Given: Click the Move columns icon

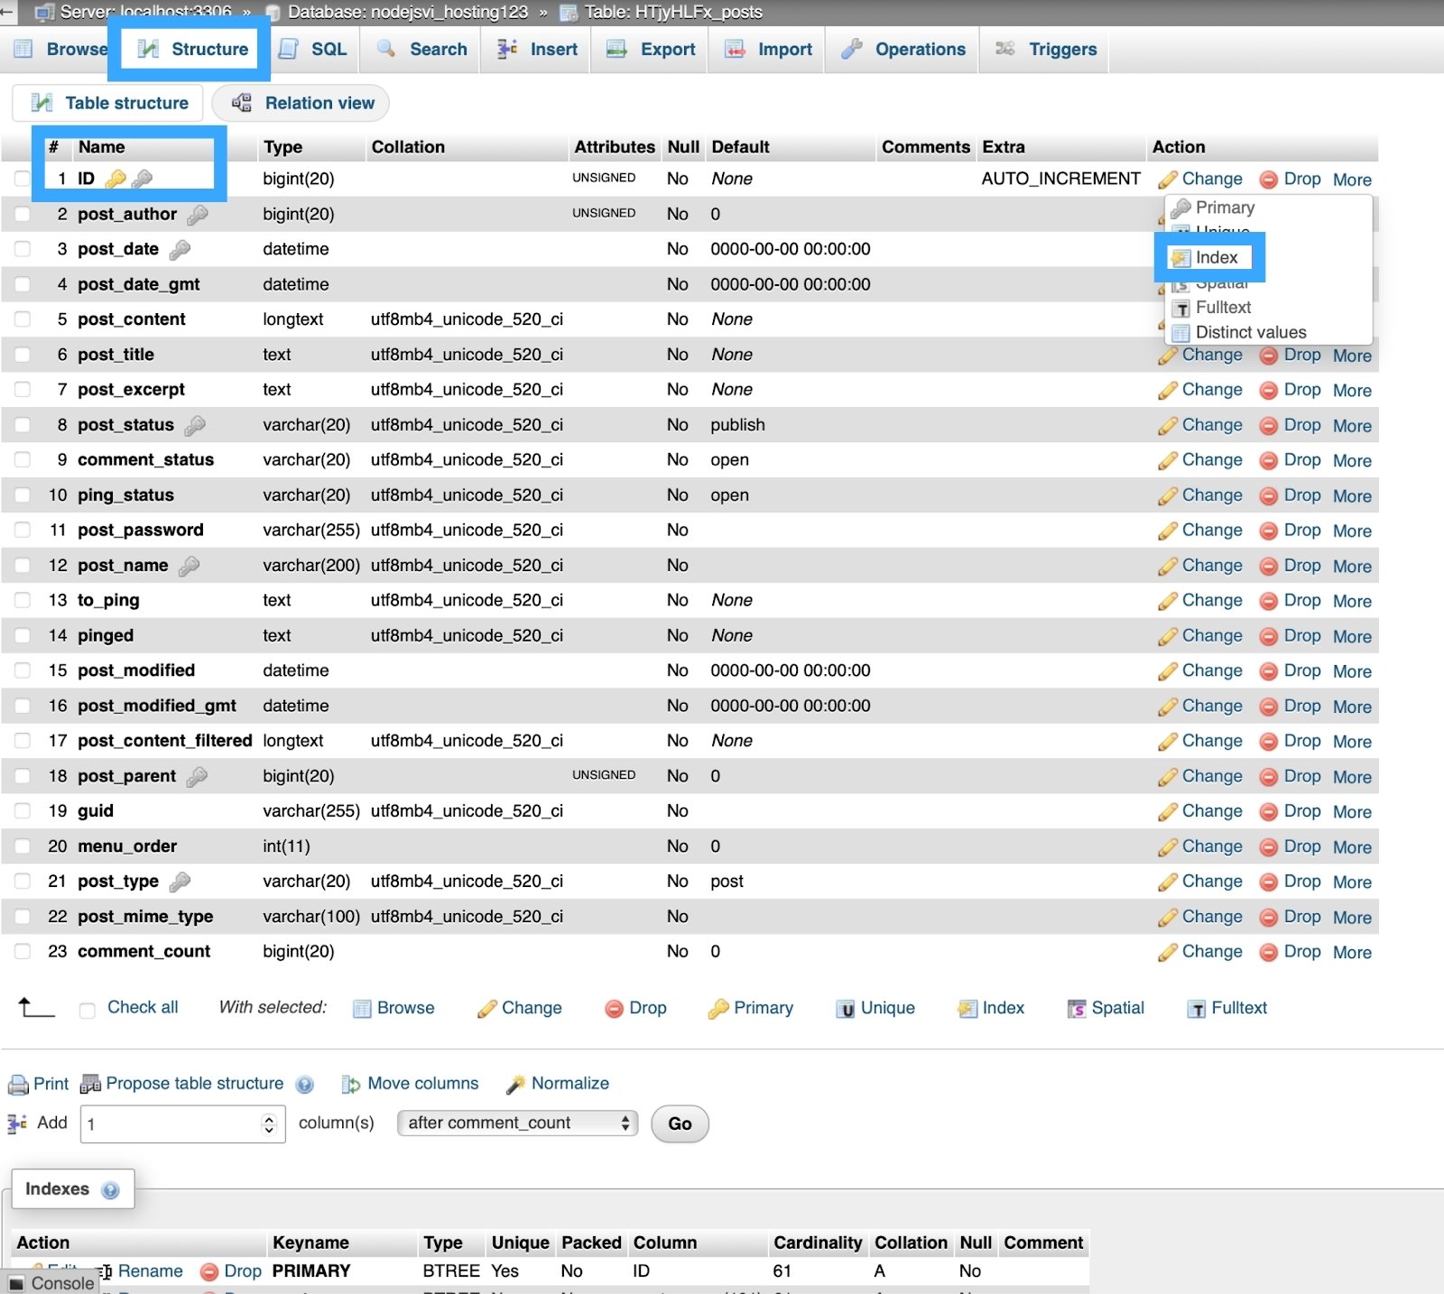Looking at the screenshot, I should click(351, 1084).
